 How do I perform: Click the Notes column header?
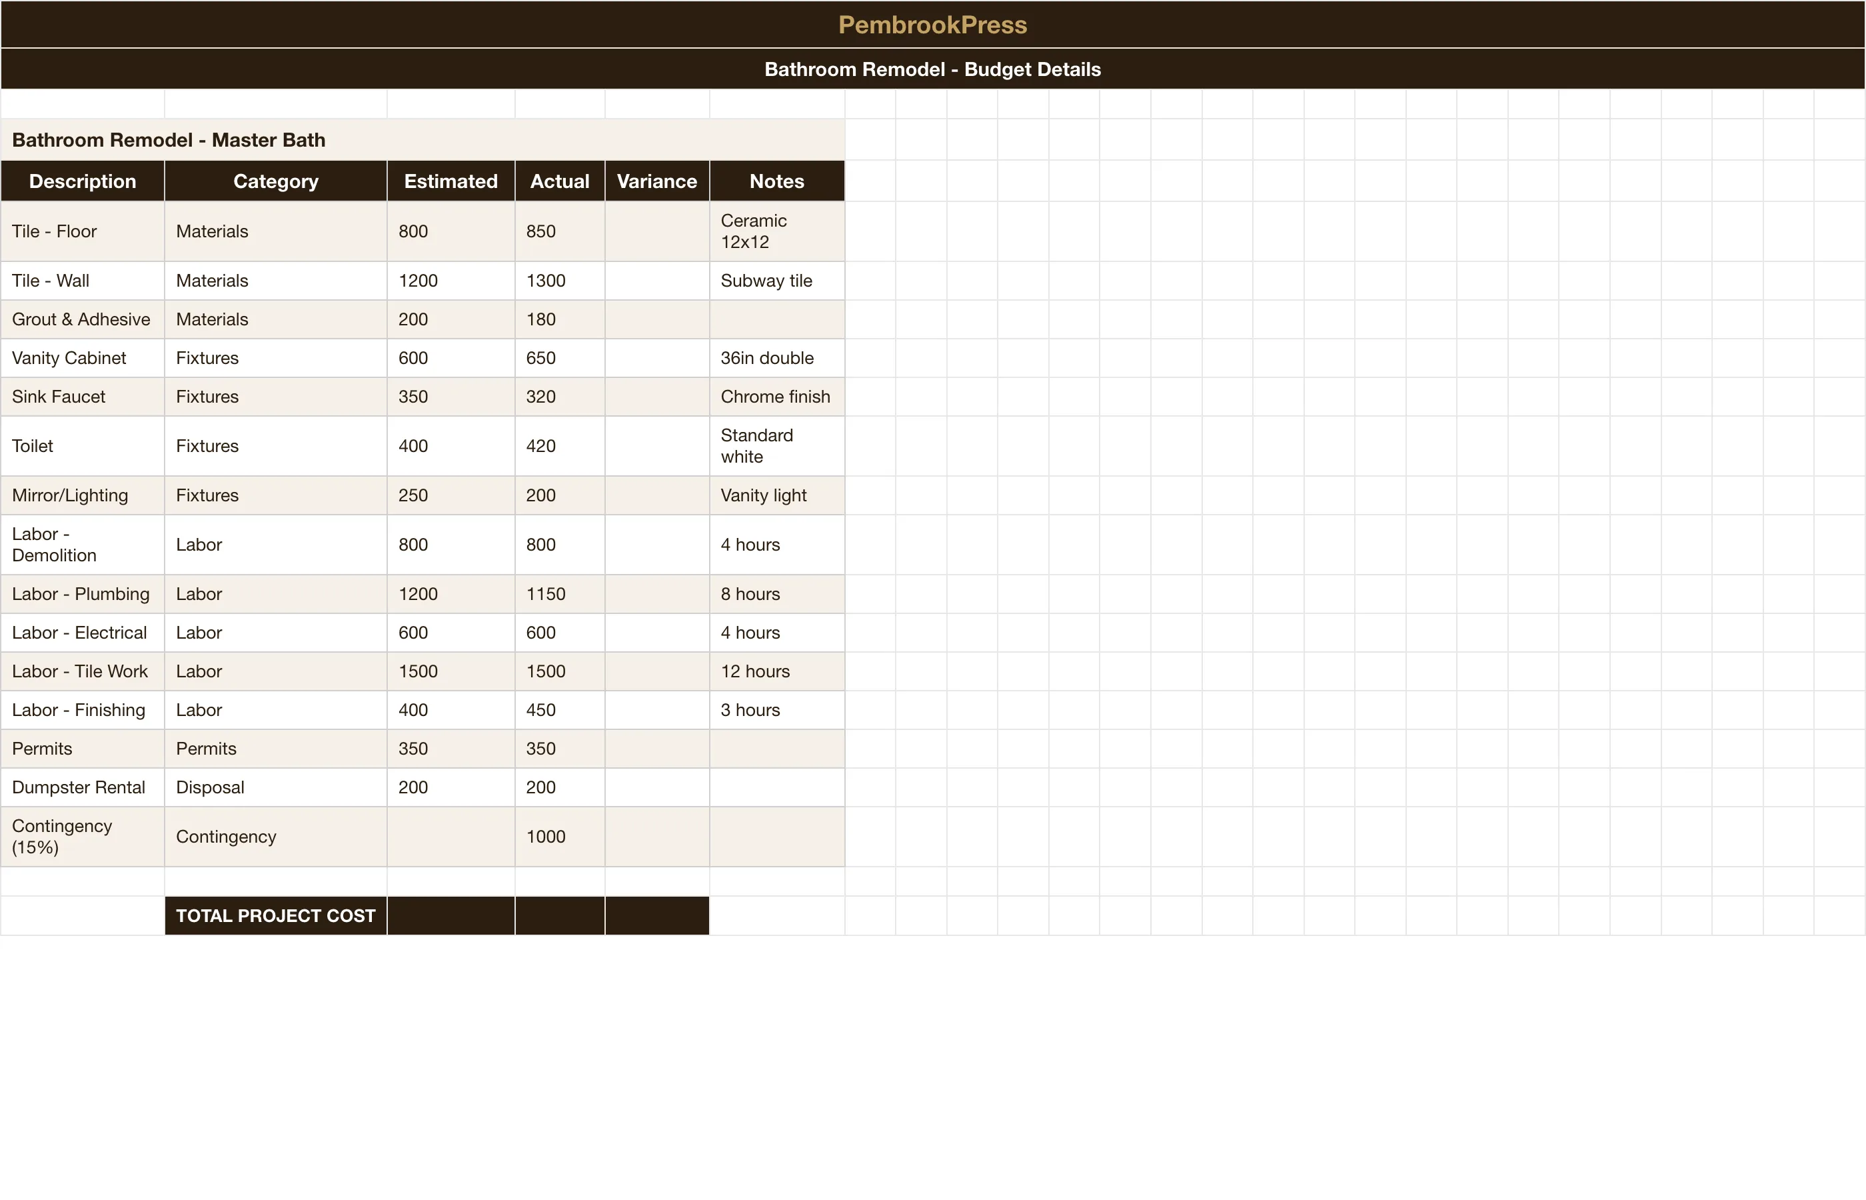[777, 181]
